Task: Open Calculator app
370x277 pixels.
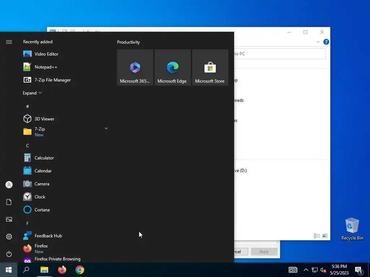Action: (x=66, y=158)
